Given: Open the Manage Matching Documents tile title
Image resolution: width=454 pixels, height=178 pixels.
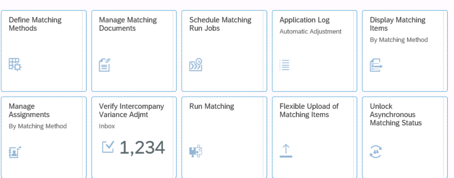Looking at the screenshot, I should pyautogui.click(x=128, y=24).
